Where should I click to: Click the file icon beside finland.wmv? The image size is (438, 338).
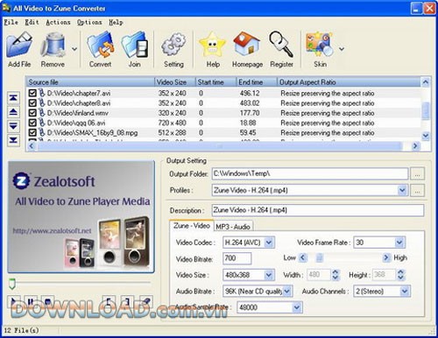[x=42, y=113]
